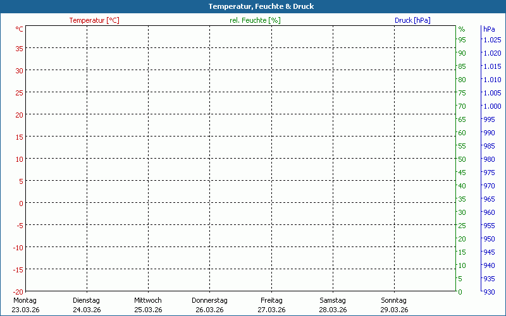This screenshot has width=506, height=316.
Task: Pick Mittwoch 25.03.26 date label
Action: pyautogui.click(x=148, y=305)
